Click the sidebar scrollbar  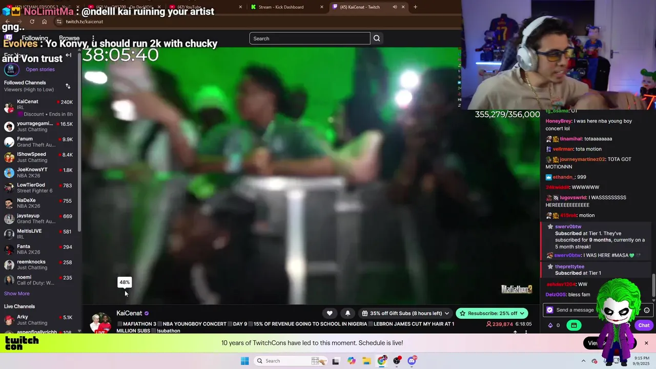point(79,143)
